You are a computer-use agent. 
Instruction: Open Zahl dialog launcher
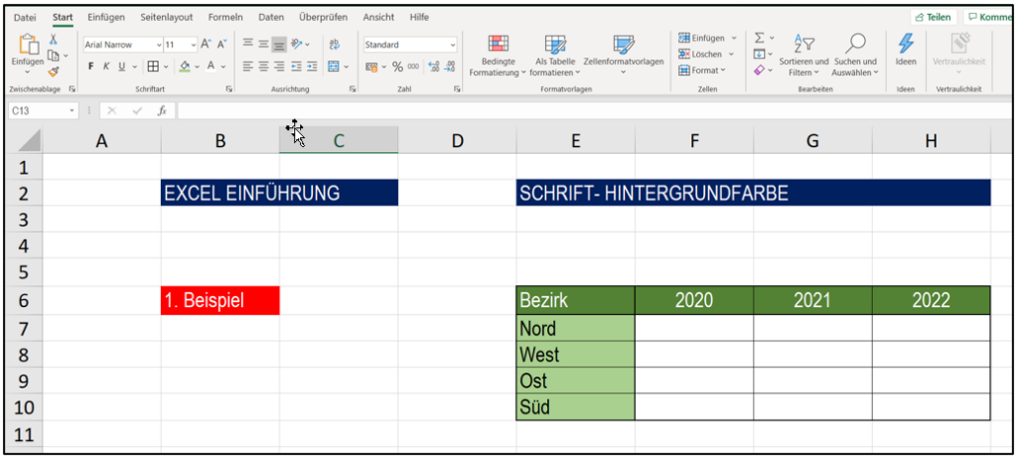tap(457, 88)
